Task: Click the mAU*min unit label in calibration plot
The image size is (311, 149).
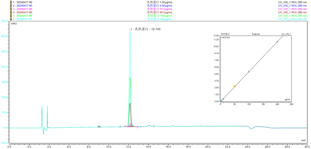Action: click(x=225, y=37)
